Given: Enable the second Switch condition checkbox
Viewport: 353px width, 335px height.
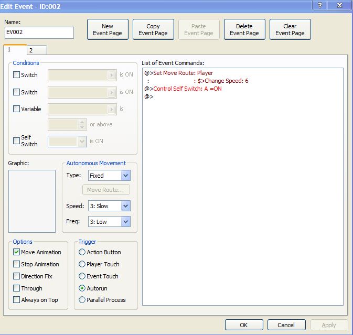Looking at the screenshot, I should click(x=16, y=92).
